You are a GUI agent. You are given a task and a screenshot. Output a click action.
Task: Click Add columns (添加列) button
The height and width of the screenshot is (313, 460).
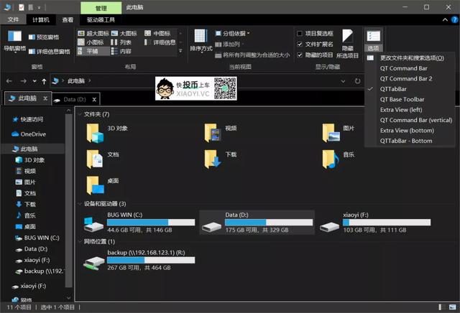[x=229, y=45]
